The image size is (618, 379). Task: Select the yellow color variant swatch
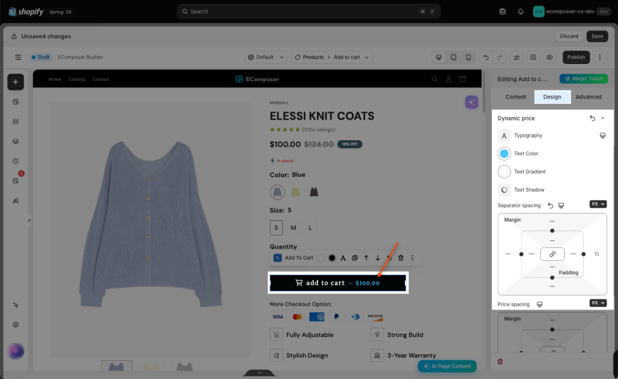(x=296, y=193)
